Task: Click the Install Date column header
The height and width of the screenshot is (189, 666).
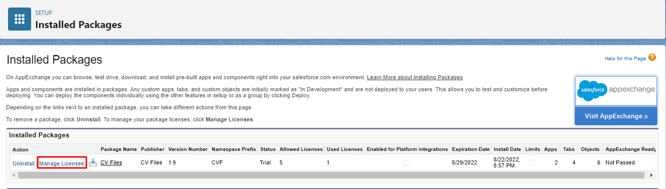Action: click(507, 149)
